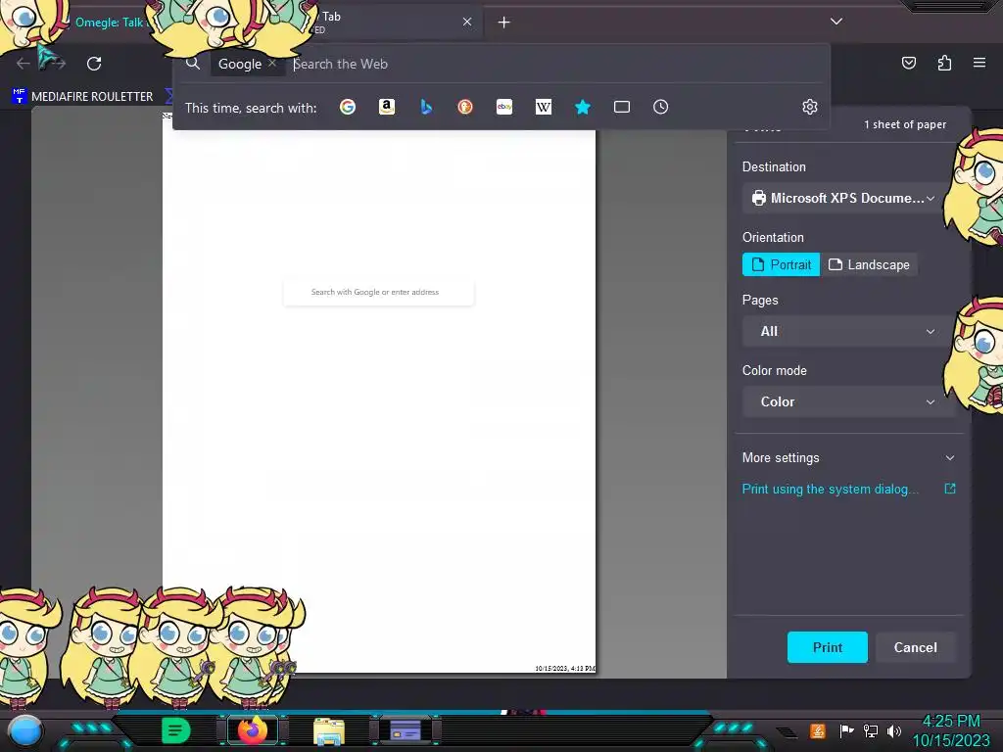The width and height of the screenshot is (1003, 752).
Task: Click search box in print preview page
Action: [379, 292]
